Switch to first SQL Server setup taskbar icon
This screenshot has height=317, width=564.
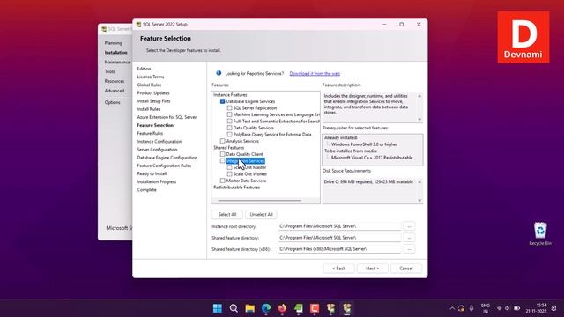tap(331, 308)
